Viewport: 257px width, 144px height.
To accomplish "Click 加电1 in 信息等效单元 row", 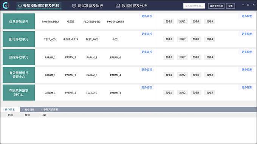I will 169,21.
